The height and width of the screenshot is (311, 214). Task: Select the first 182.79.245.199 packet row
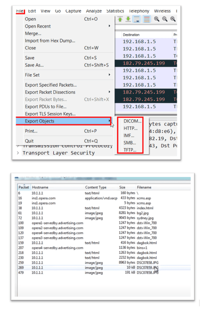[146, 63]
